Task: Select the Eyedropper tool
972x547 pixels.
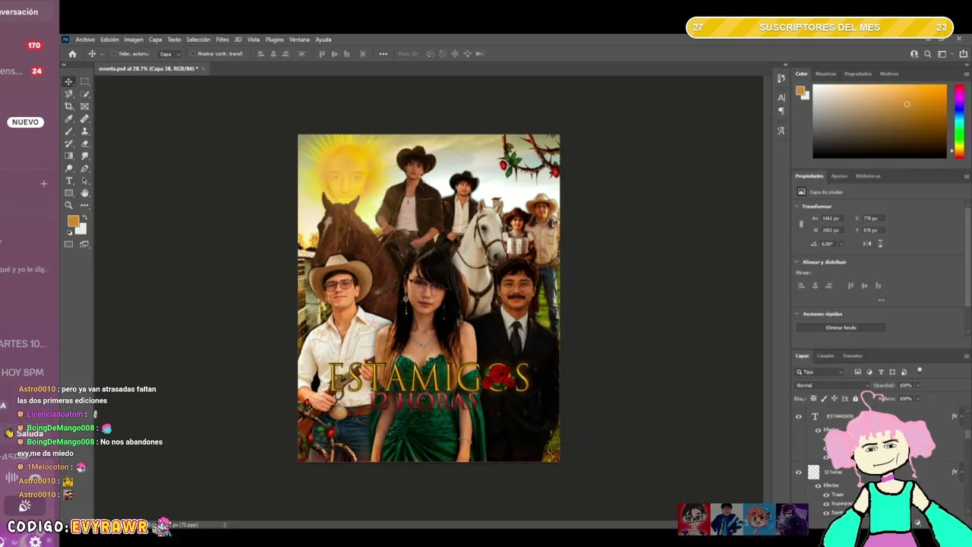Action: coord(68,119)
